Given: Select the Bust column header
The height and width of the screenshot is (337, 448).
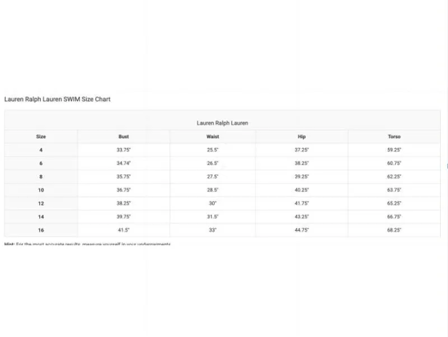Looking at the screenshot, I should [123, 137].
